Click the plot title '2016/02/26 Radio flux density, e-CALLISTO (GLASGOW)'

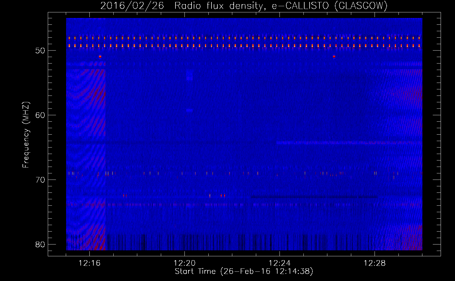click(244, 6)
